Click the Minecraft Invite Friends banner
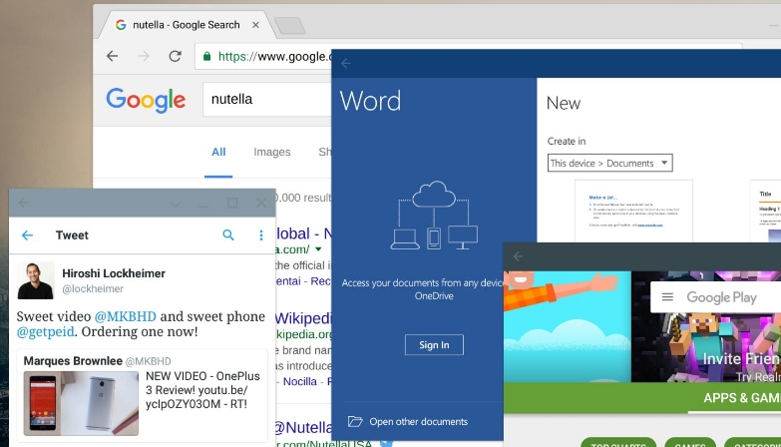 [706, 327]
